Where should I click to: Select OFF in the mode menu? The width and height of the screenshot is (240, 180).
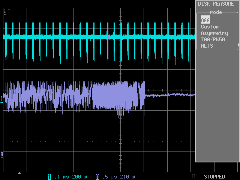click(205, 20)
